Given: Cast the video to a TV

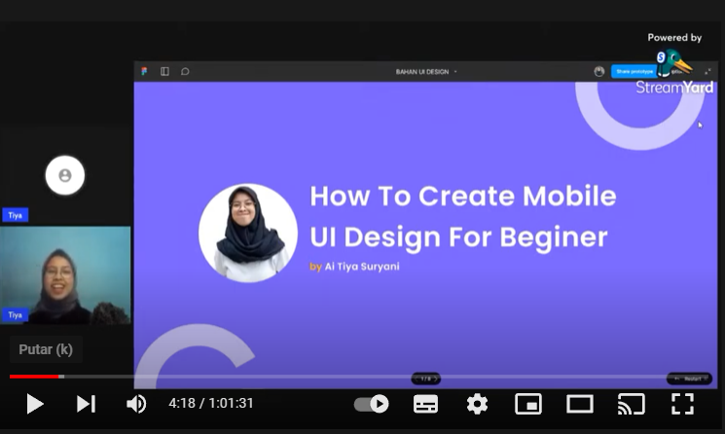Looking at the screenshot, I should 632,404.
